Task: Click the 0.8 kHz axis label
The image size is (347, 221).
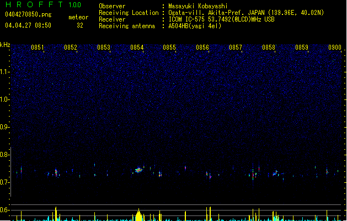Action: pos(5,155)
